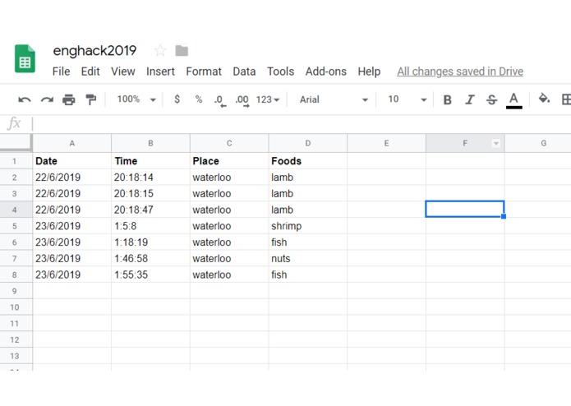Open the Edit menu
Screen dimensions: 571x406
(90, 72)
